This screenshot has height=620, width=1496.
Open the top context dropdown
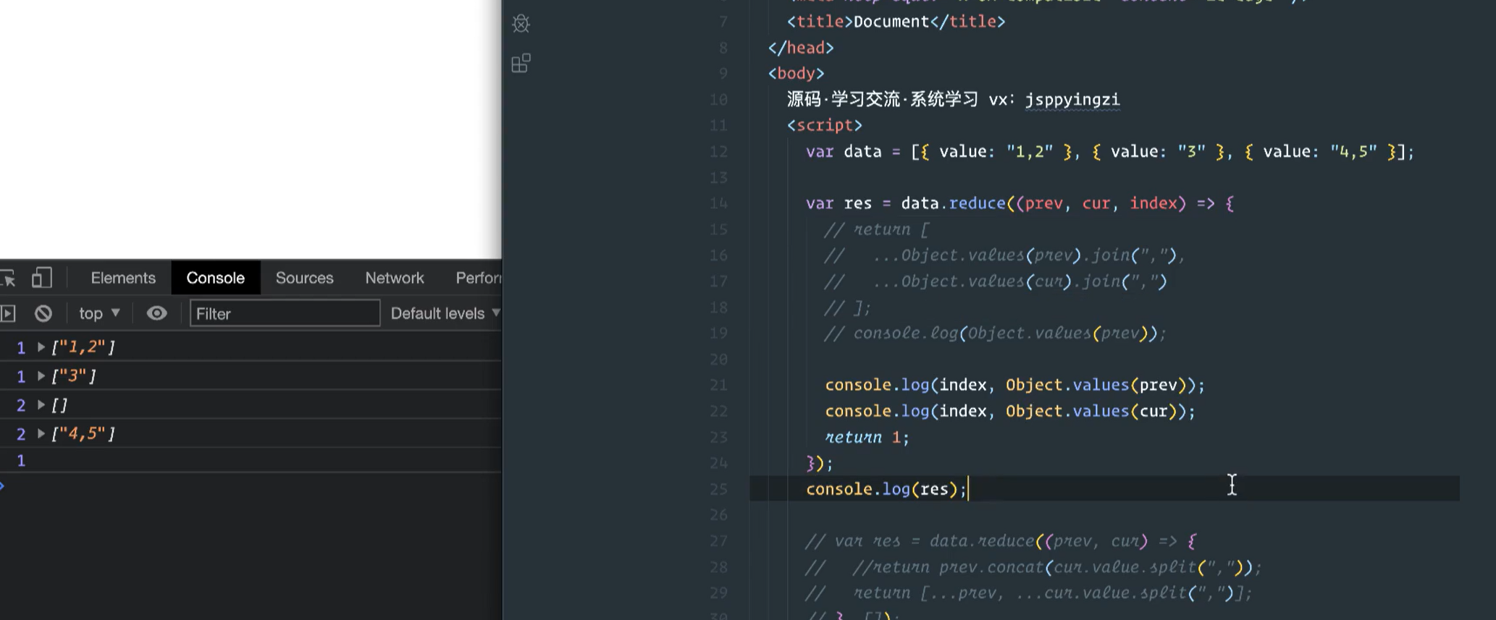pyautogui.click(x=99, y=313)
